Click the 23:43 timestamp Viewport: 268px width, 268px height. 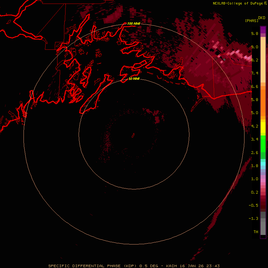214,266
